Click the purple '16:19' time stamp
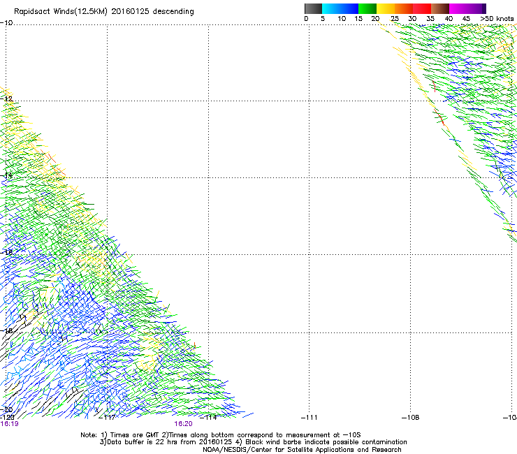The image size is (517, 454). pyautogui.click(x=9, y=424)
